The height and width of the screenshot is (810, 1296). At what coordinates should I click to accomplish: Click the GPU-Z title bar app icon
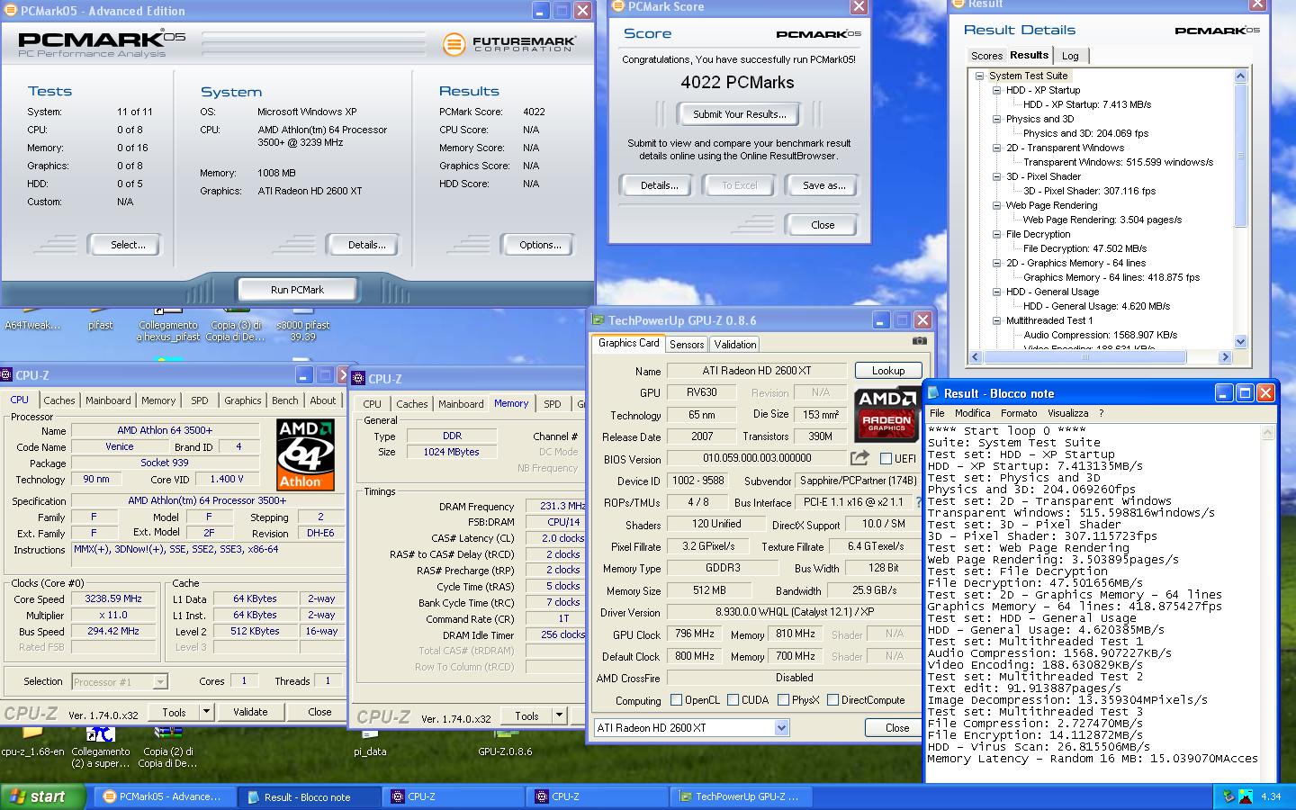click(x=598, y=319)
